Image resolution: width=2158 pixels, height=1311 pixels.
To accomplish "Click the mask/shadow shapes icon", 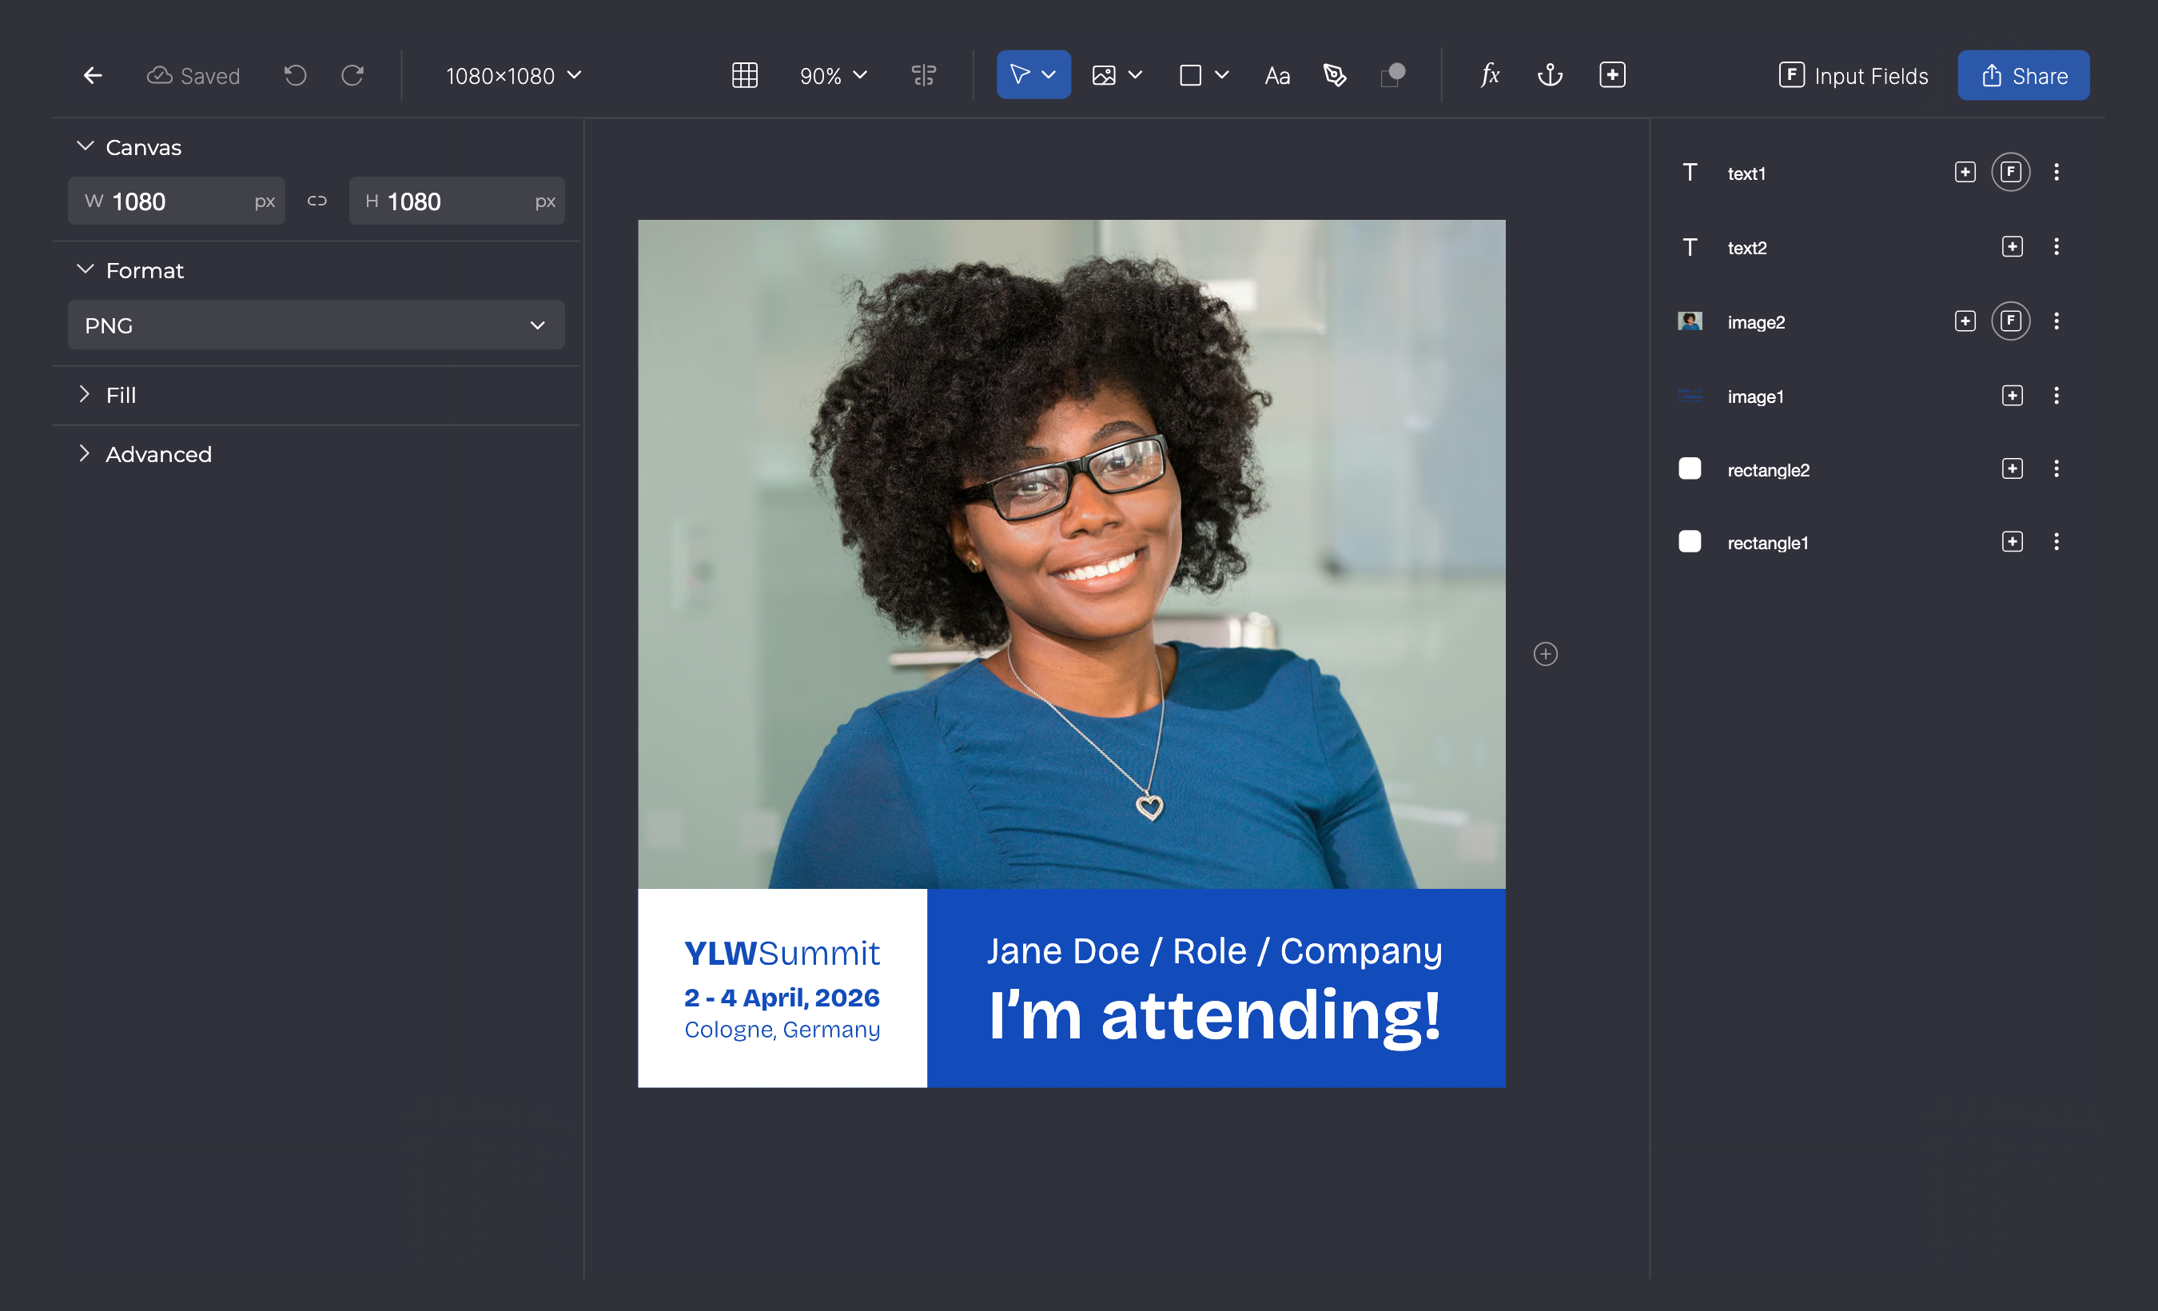I will click(x=1392, y=75).
